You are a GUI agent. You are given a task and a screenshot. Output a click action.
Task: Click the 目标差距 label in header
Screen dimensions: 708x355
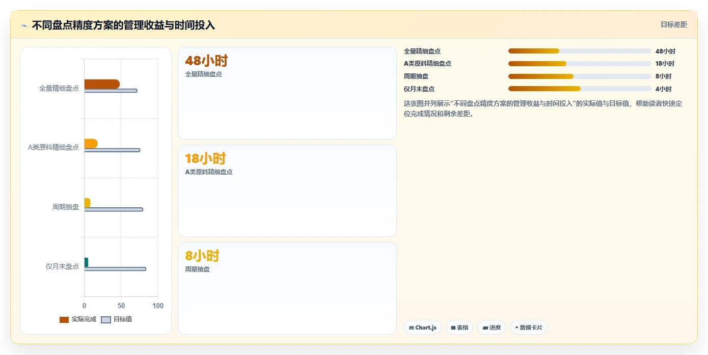tap(674, 24)
